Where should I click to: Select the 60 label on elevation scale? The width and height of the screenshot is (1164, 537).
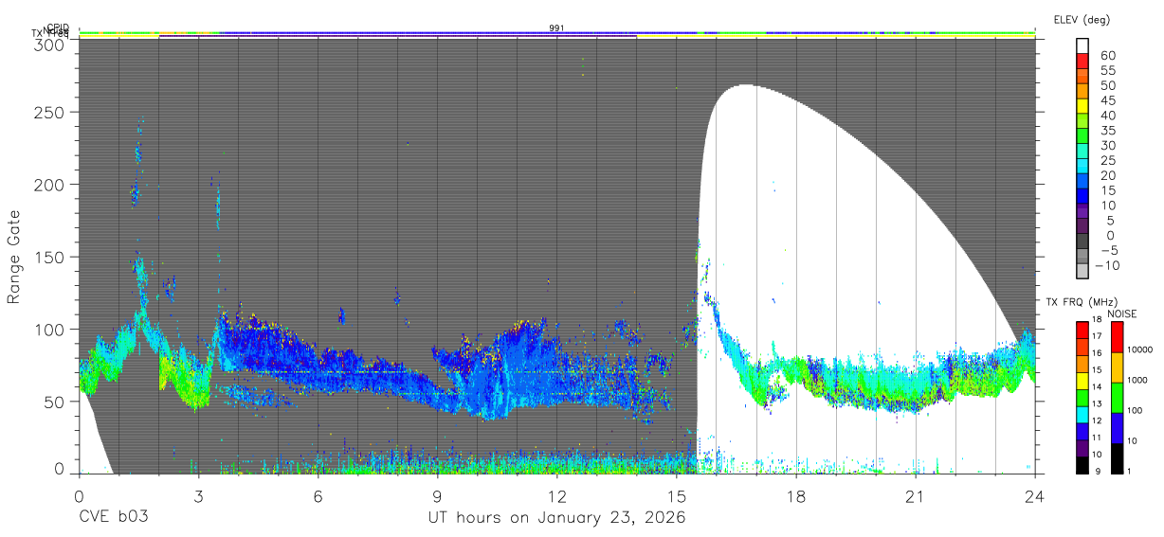pos(1107,56)
